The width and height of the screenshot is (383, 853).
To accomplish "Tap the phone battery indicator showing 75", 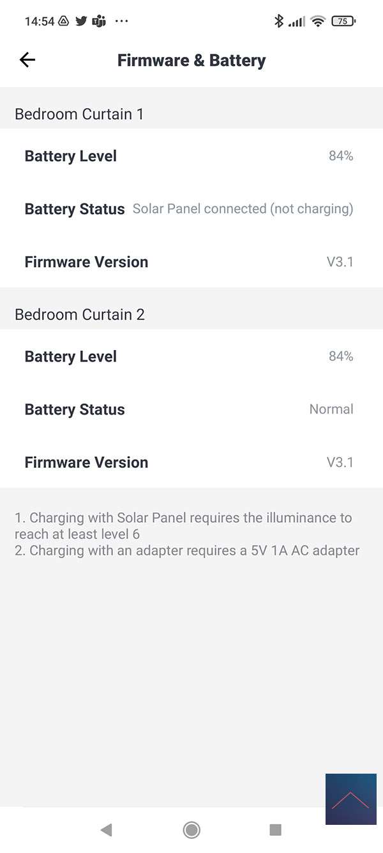I will [x=343, y=21].
